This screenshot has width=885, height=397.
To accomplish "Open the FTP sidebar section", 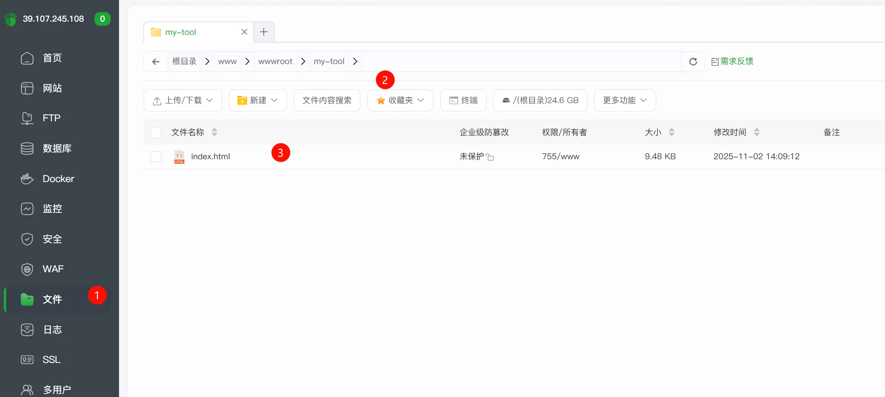I will pos(51,118).
